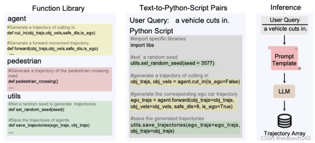Click the pedestrian crossing road comment
The image size is (315, 143).
click(x=58, y=73)
